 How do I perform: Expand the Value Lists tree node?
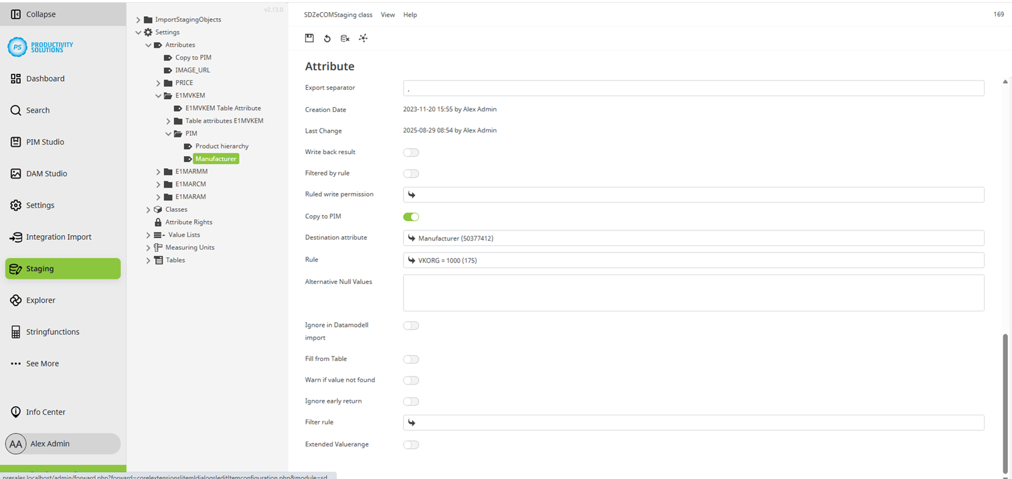coord(148,234)
